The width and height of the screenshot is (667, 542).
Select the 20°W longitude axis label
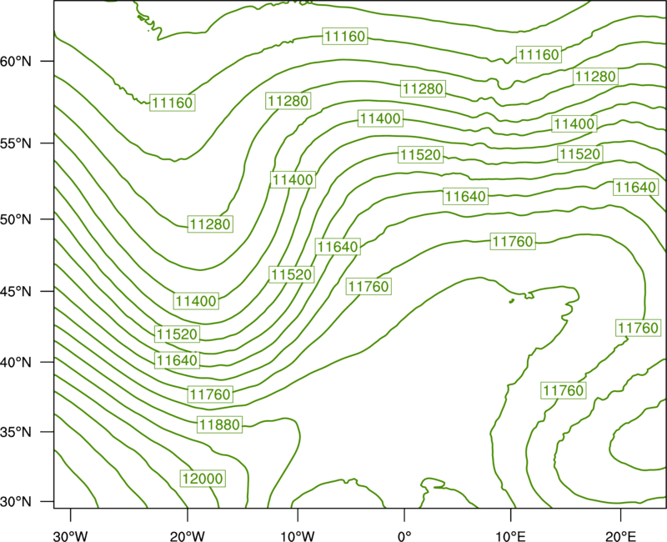click(188, 536)
